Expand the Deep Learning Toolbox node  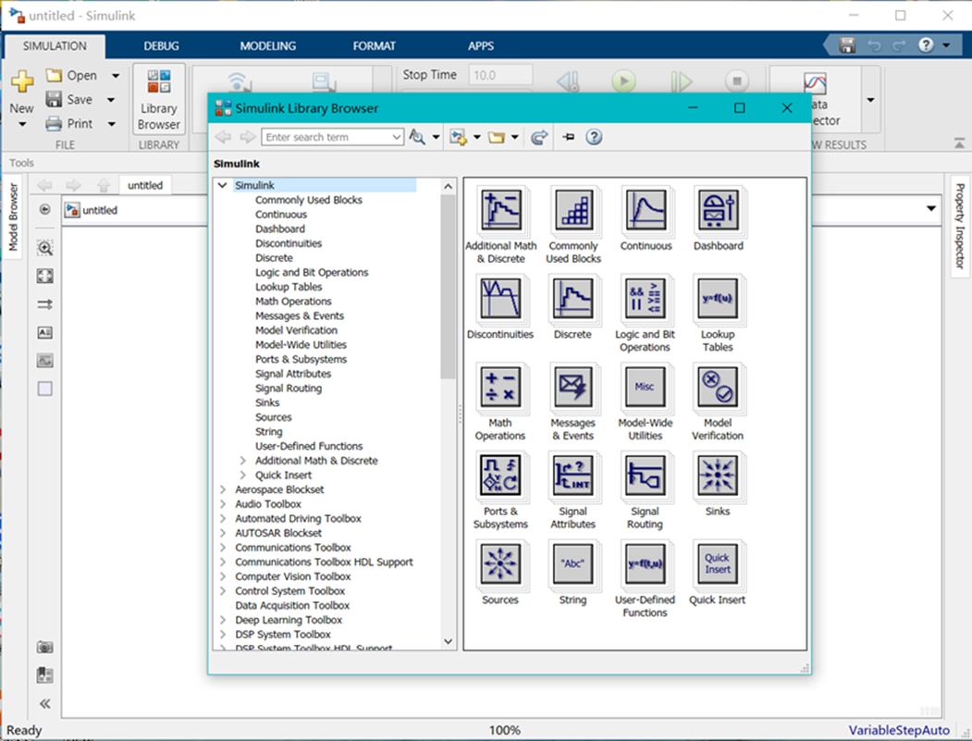(223, 620)
